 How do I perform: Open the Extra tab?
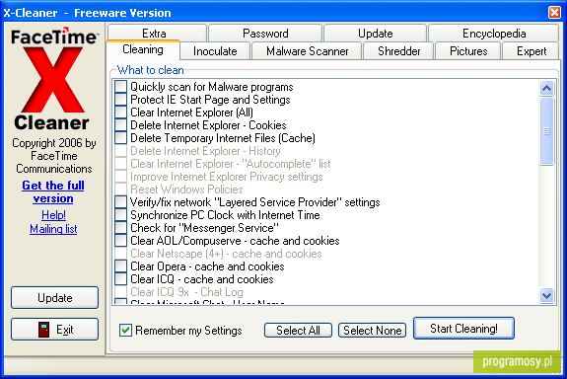point(158,33)
